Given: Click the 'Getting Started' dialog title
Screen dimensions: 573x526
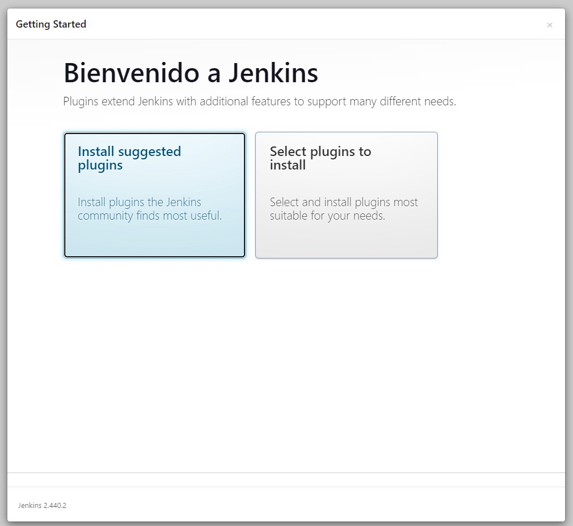Looking at the screenshot, I should coord(51,24).
